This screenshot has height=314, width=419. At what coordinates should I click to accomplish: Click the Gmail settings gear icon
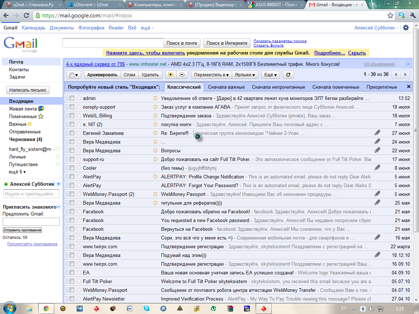click(x=406, y=28)
